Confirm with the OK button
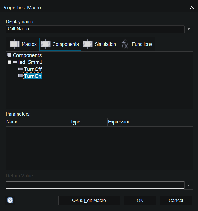Viewport: 198px width, 211px height. coord(140,200)
